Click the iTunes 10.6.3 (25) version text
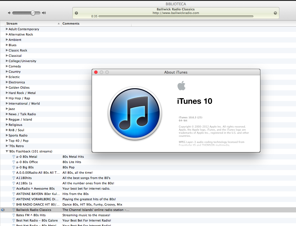Viewport: 296px width, 226px height. pos(191,117)
